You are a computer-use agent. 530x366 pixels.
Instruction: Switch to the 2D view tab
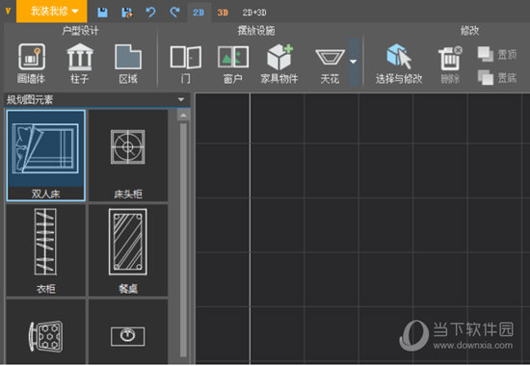tap(199, 13)
